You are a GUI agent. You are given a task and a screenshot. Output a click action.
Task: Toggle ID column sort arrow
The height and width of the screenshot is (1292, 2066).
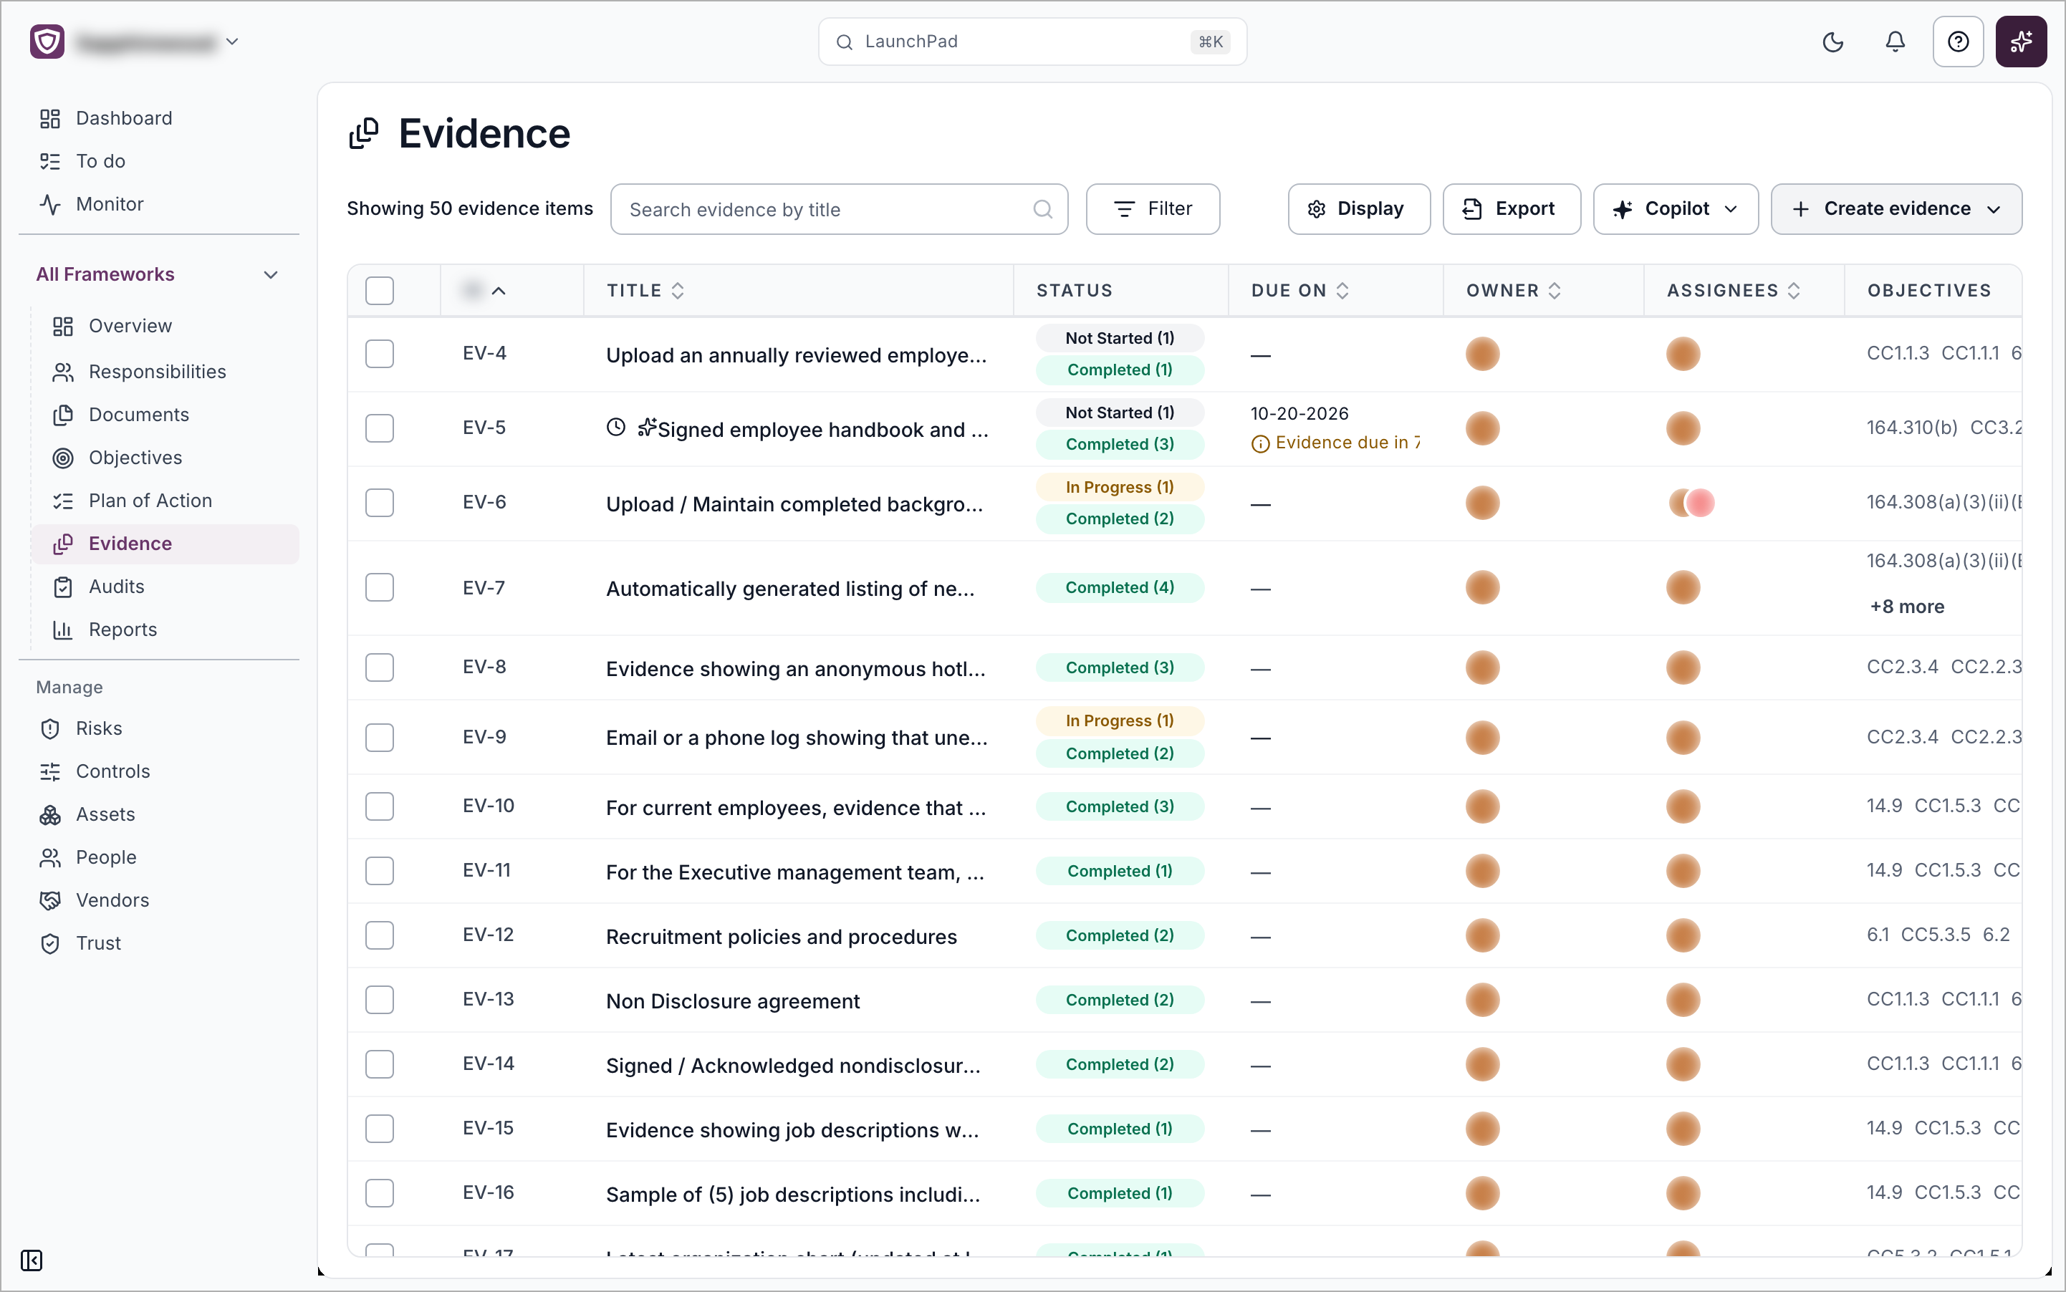coord(499,291)
